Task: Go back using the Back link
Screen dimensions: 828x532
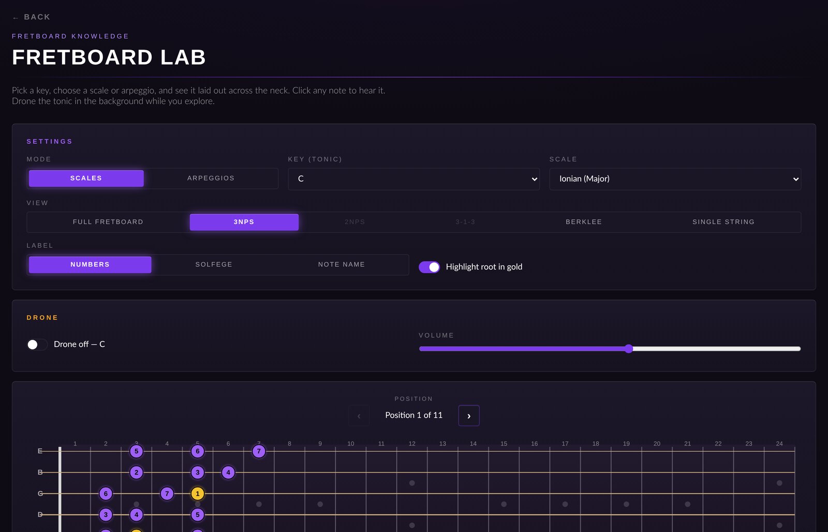Action: [32, 17]
